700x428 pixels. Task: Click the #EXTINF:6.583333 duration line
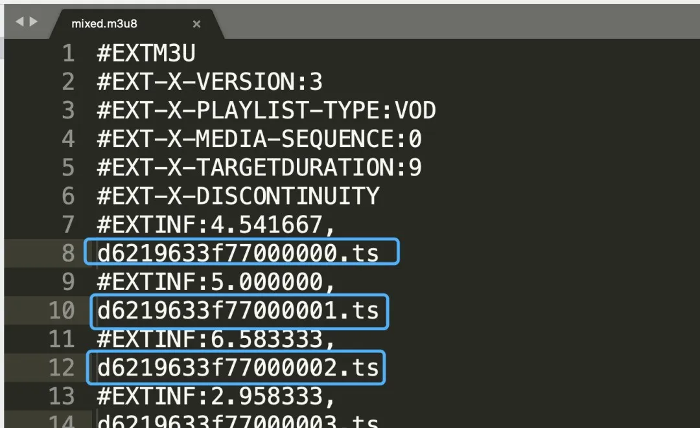[x=217, y=339]
